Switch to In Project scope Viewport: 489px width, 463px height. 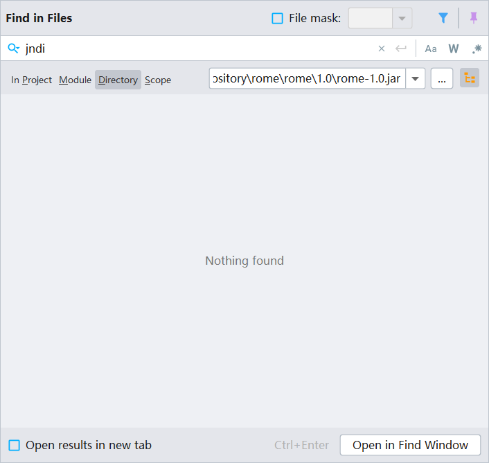pyautogui.click(x=31, y=80)
